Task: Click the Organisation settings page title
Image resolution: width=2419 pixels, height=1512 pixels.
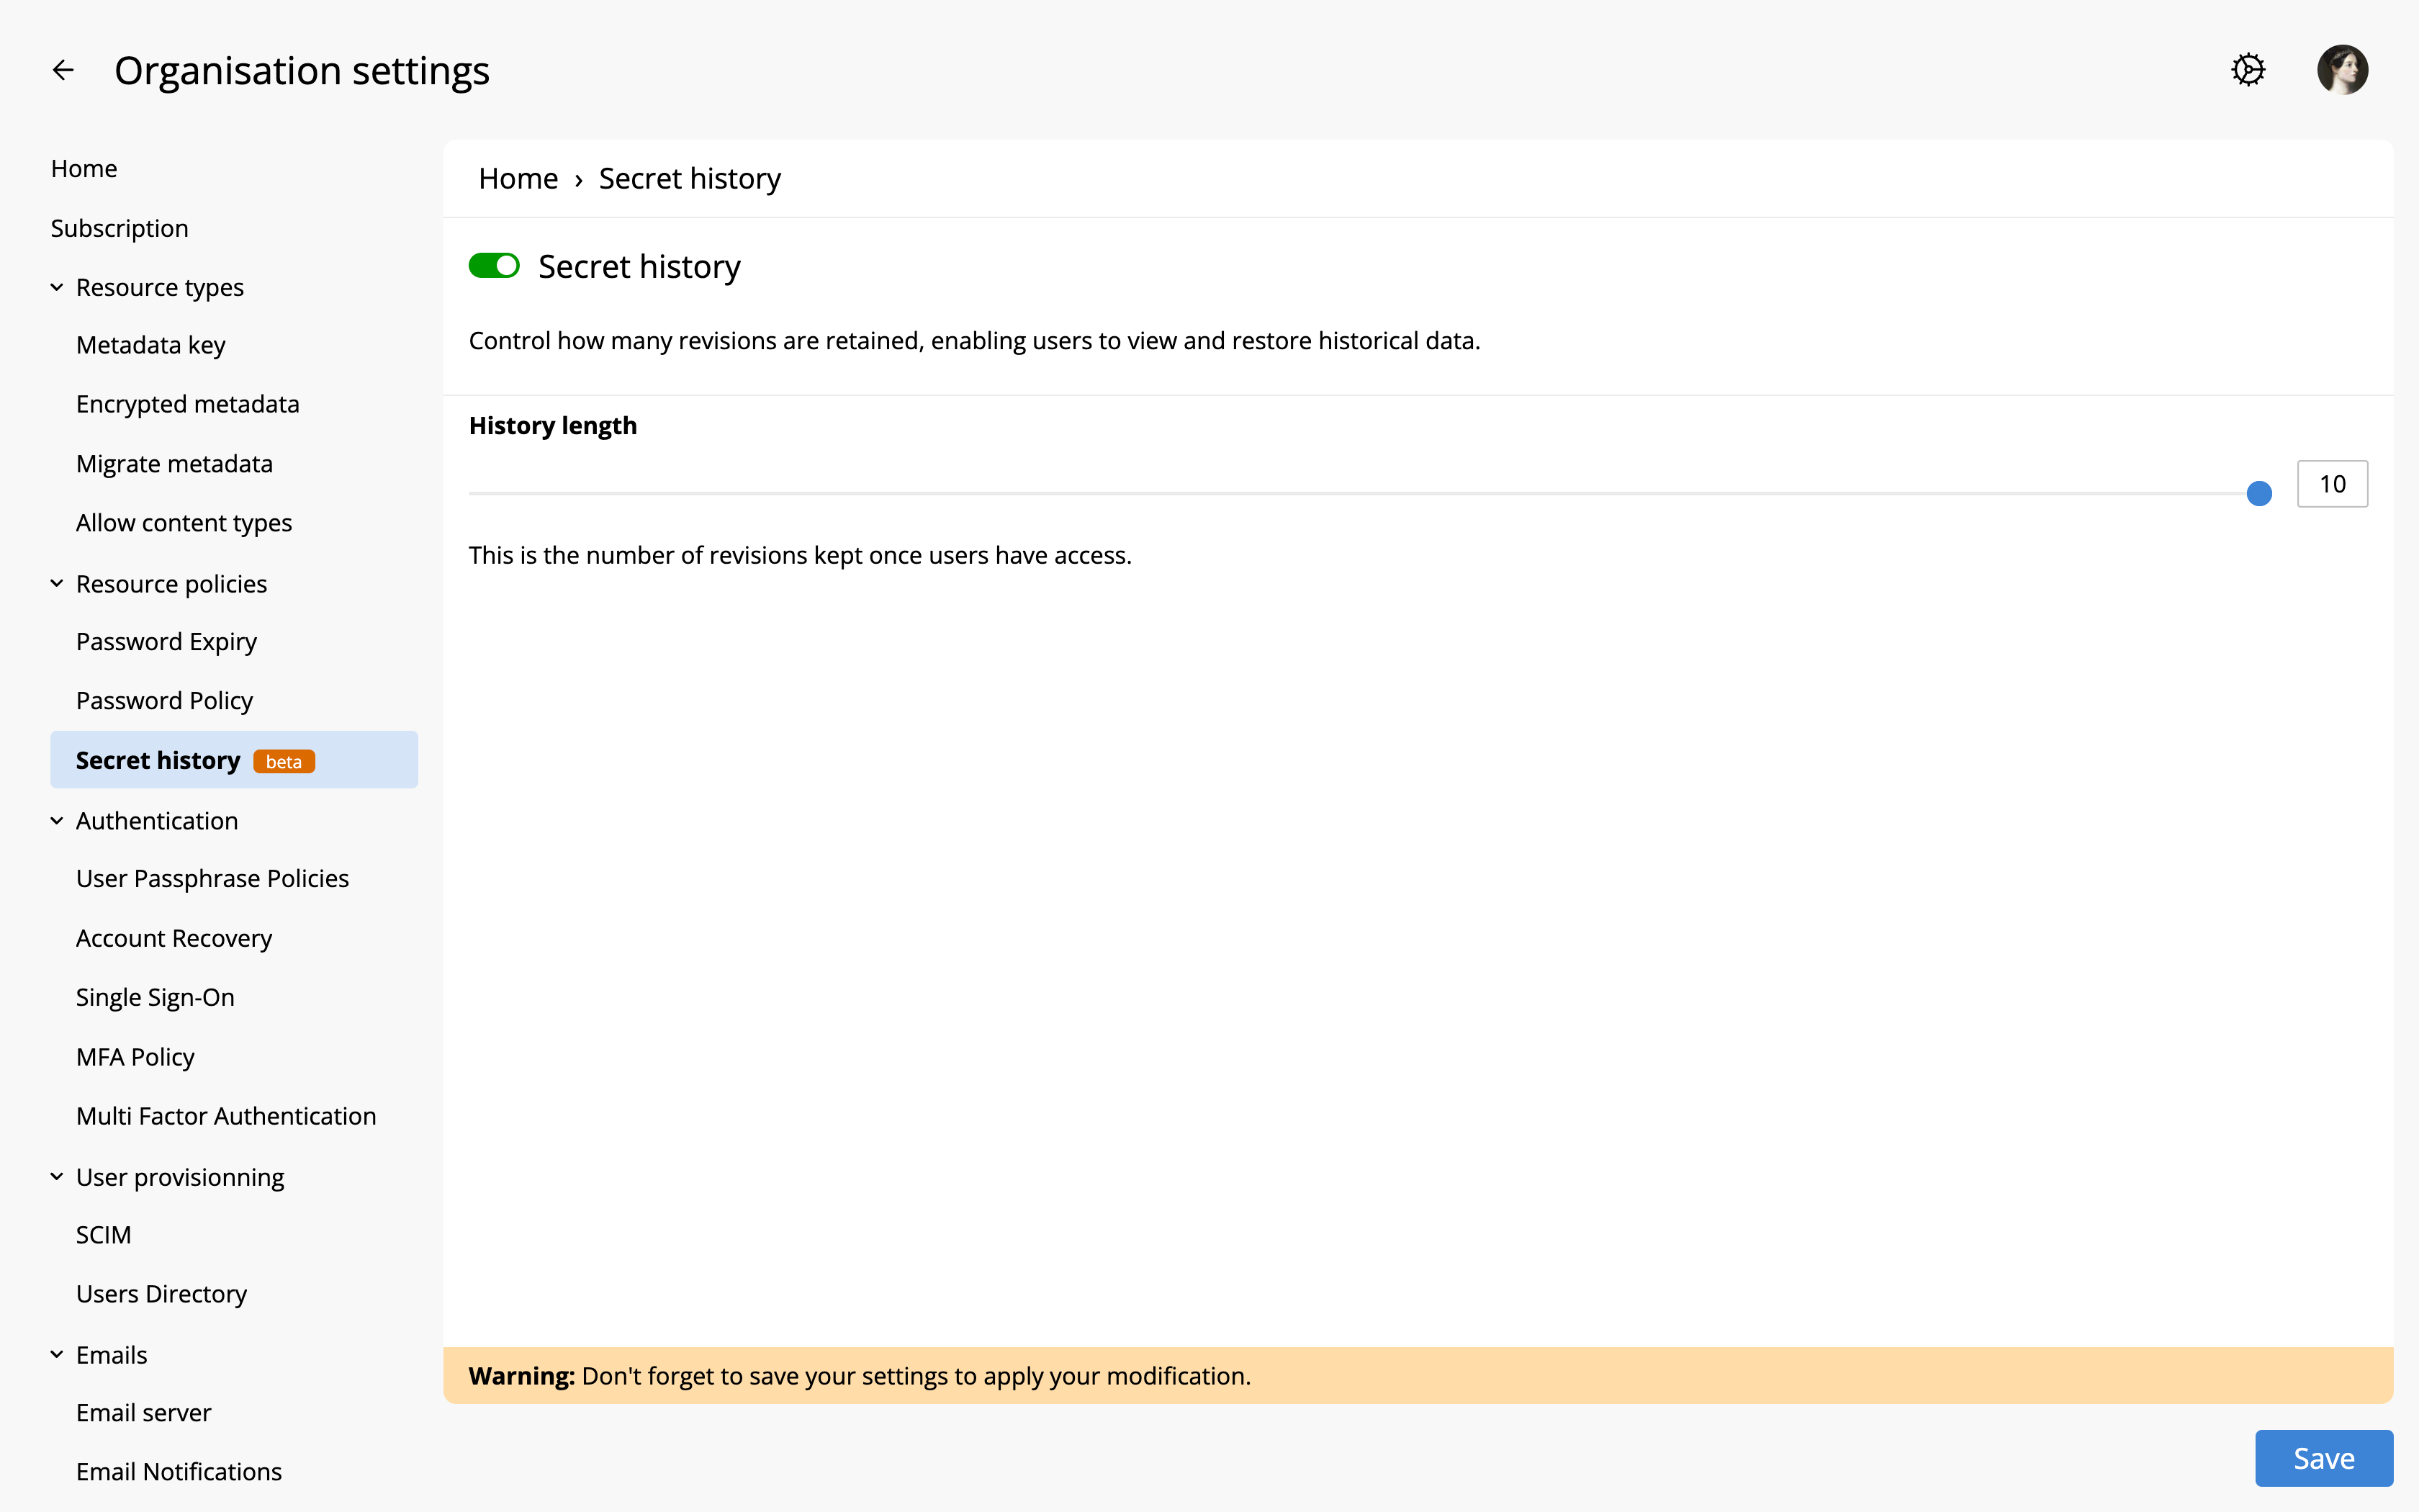Action: coord(302,70)
